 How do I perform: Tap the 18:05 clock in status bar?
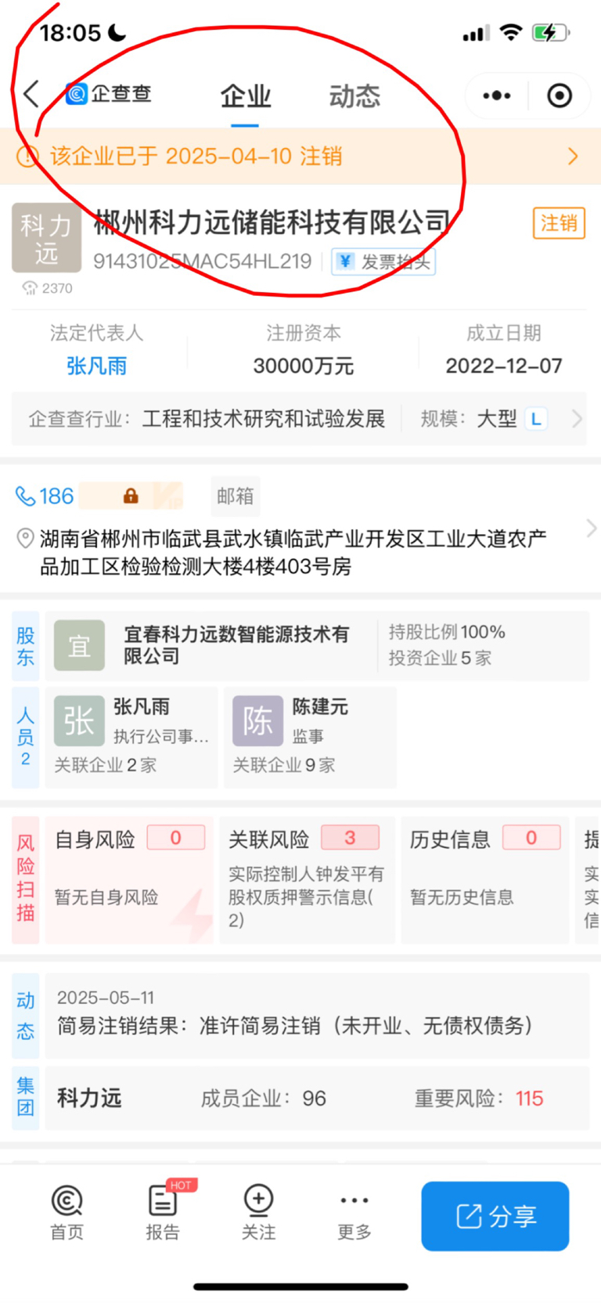(70, 33)
